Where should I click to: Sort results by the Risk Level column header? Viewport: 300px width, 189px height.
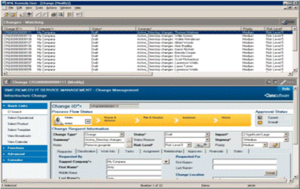pos(278,29)
